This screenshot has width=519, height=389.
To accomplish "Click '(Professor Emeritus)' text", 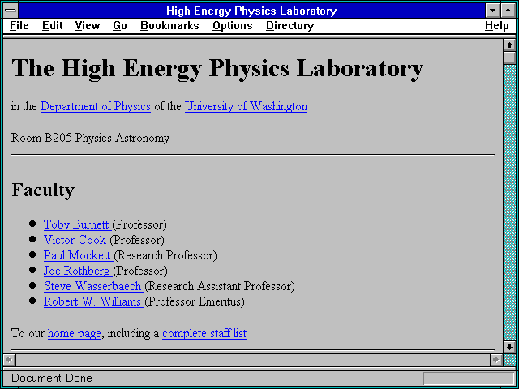I will (195, 301).
